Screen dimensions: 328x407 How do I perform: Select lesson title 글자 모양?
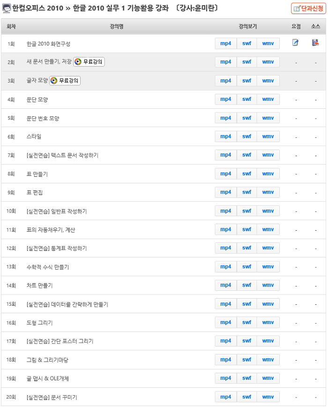tap(37, 81)
